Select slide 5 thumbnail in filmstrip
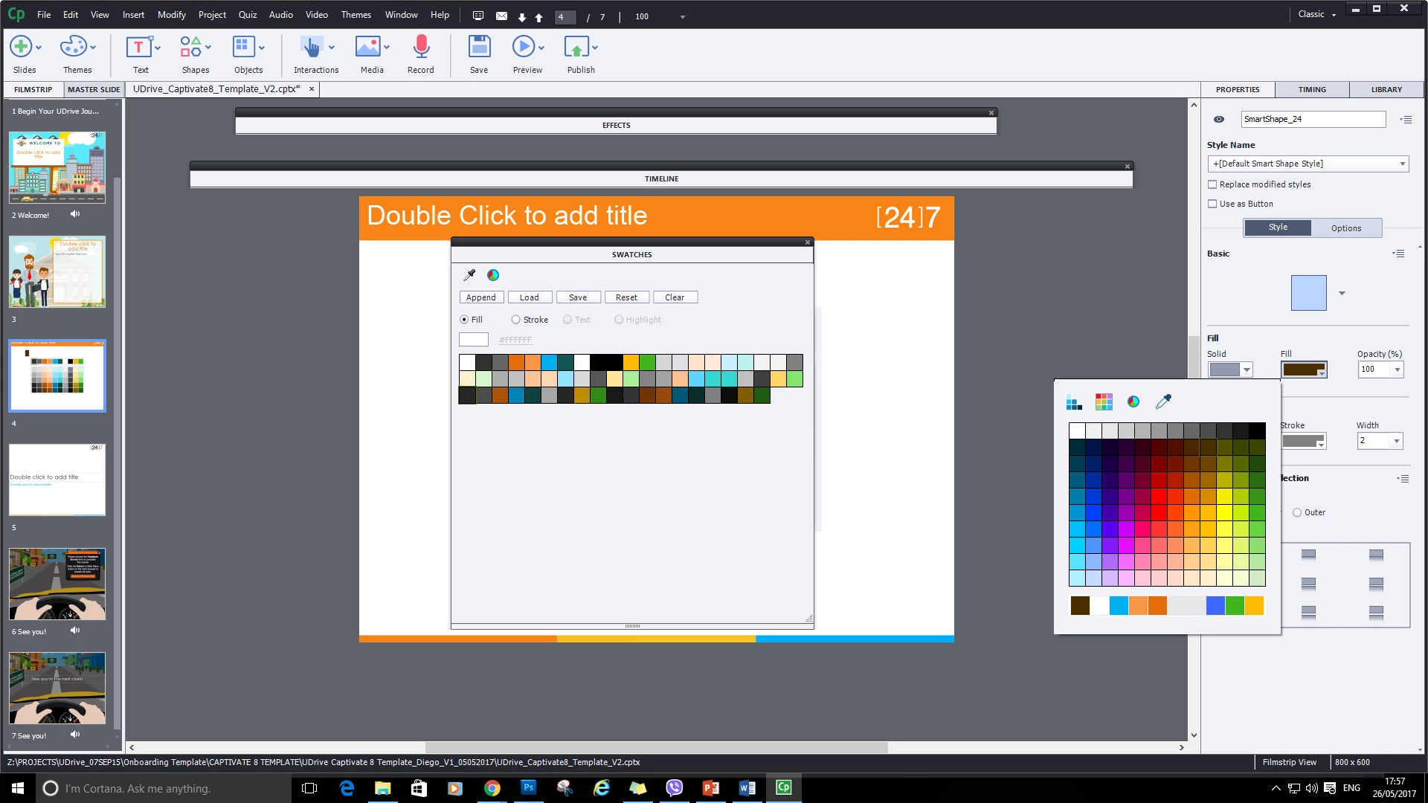The width and height of the screenshot is (1428, 803). 57,480
